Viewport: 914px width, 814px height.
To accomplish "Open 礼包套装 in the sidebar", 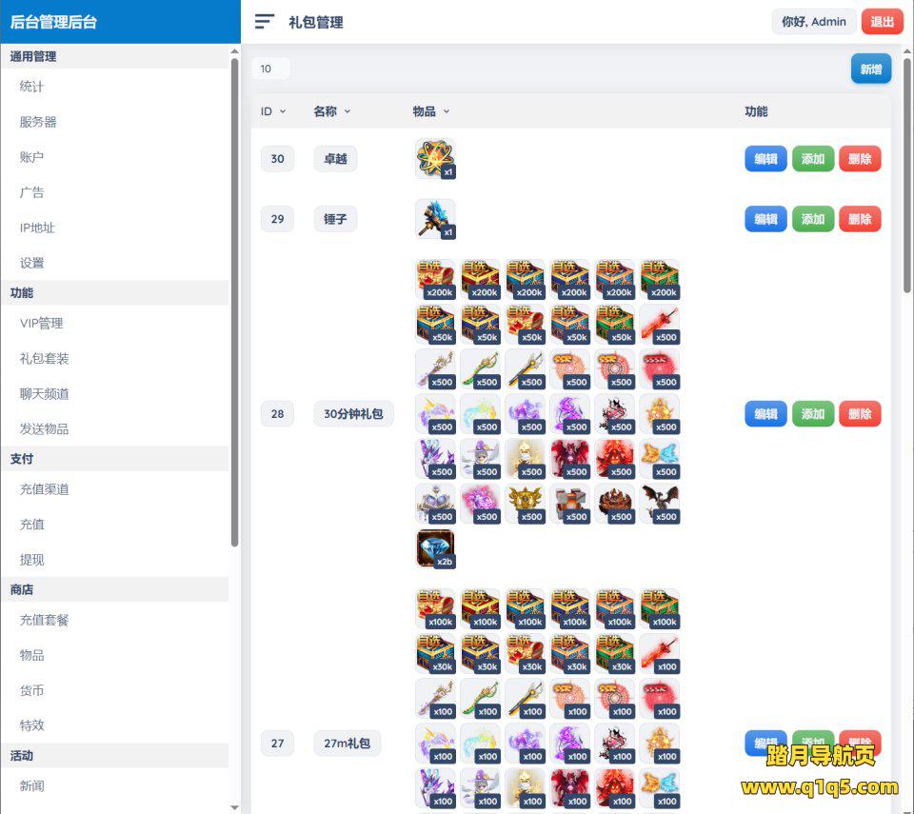I will pyautogui.click(x=45, y=359).
